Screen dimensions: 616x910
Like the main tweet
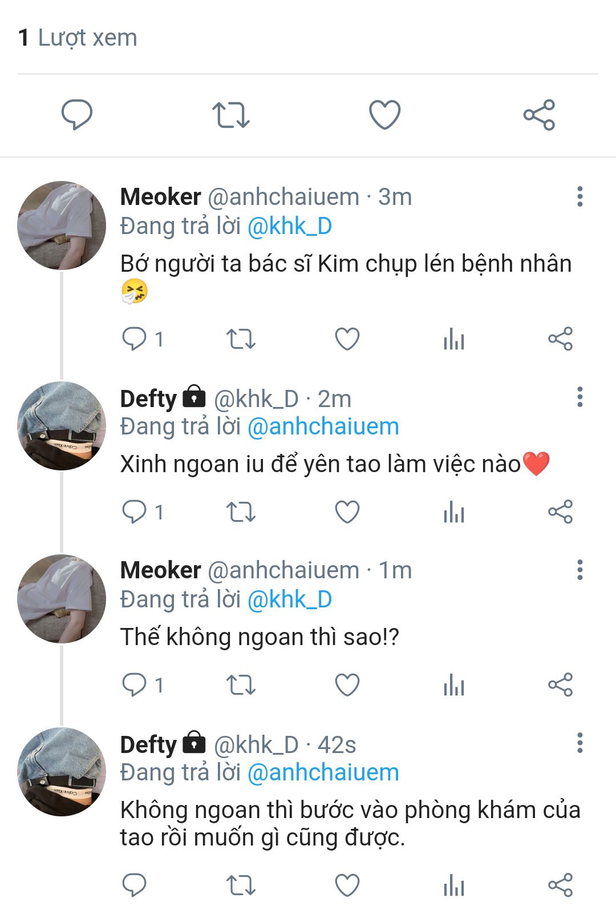pyautogui.click(x=385, y=114)
